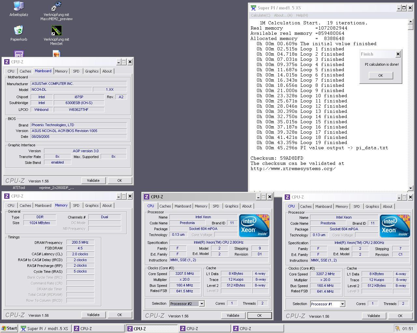
Task: Minimize the Processor #2 CPU-Z window
Action: 258,197
